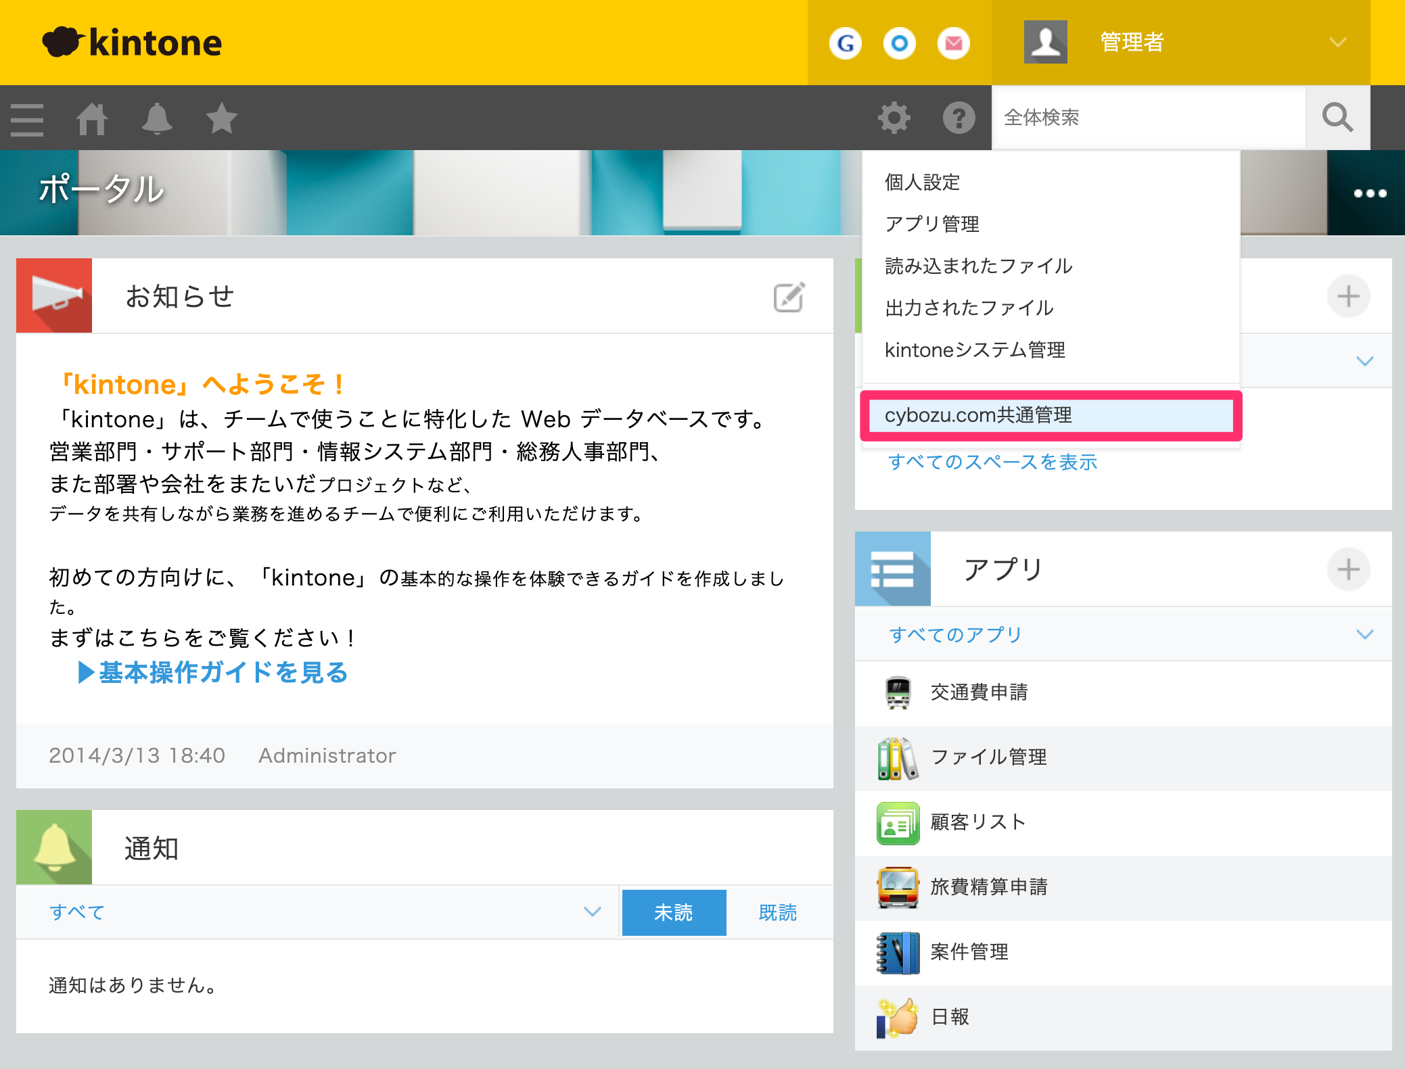
Task: Open bookmarks with the star icon
Action: [x=221, y=118]
